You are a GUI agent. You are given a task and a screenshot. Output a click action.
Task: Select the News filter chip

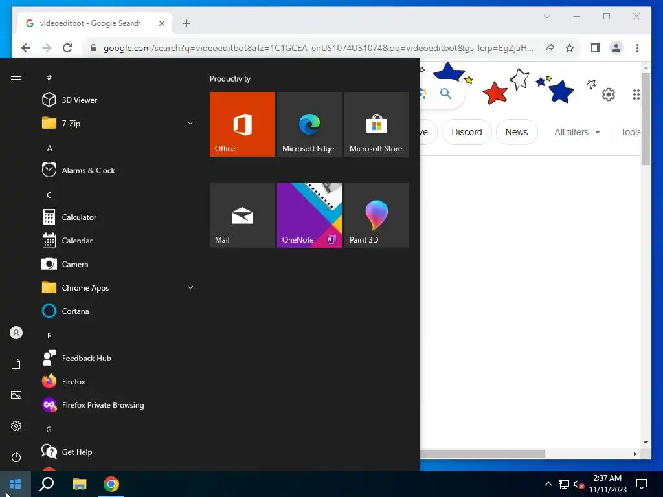pyautogui.click(x=517, y=132)
